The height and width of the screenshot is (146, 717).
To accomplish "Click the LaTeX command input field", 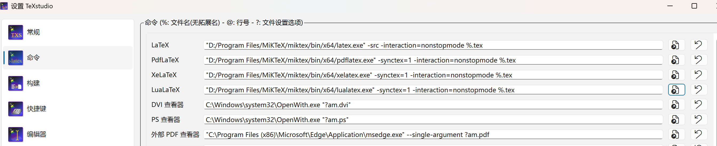I will 432,45.
